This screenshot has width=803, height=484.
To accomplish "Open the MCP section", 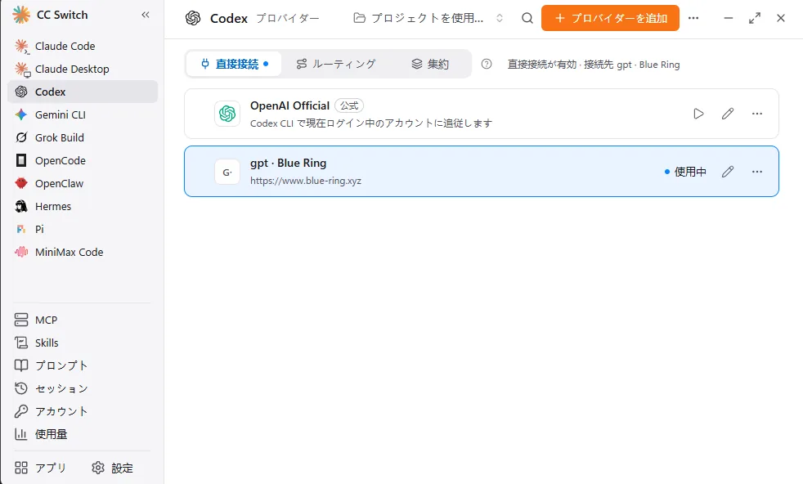I will (83, 320).
